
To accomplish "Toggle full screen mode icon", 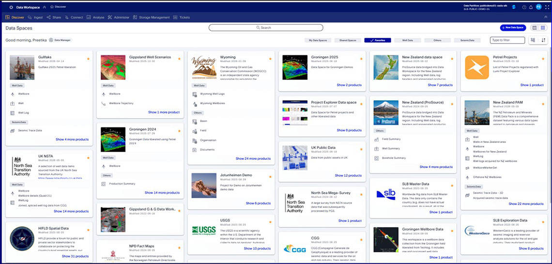I will click(547, 7).
